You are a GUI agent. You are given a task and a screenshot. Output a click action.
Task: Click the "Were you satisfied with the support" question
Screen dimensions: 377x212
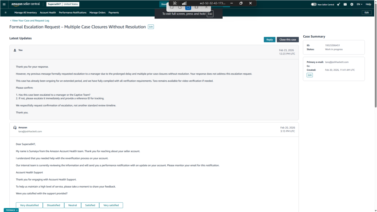coord(42,193)
